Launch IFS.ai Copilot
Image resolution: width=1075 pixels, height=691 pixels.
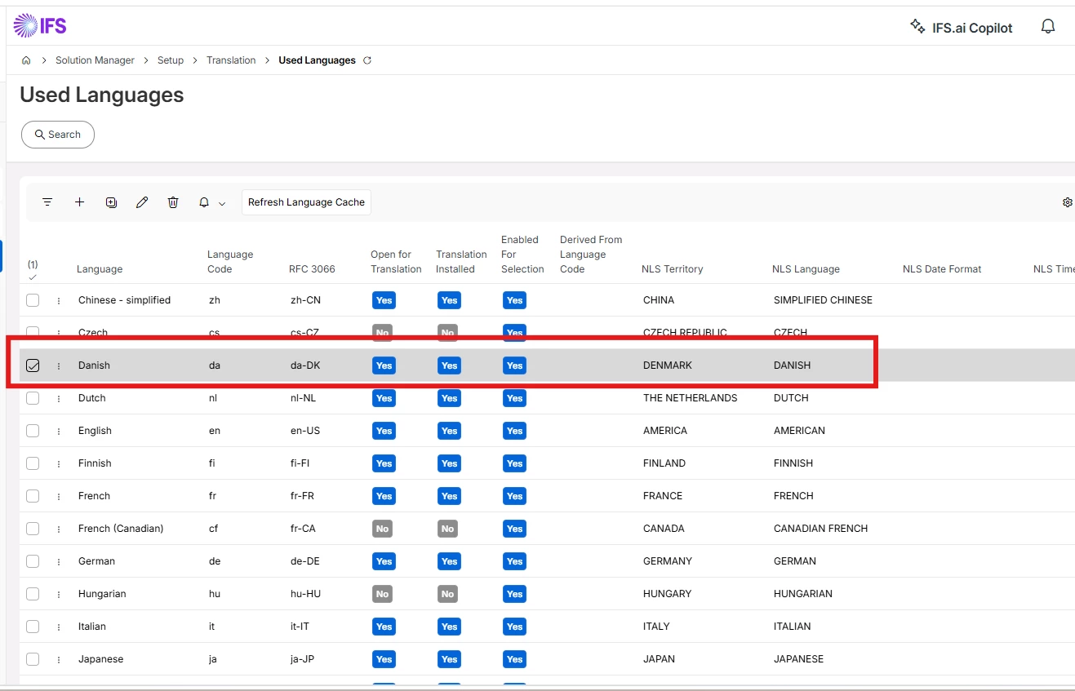pyautogui.click(x=961, y=27)
